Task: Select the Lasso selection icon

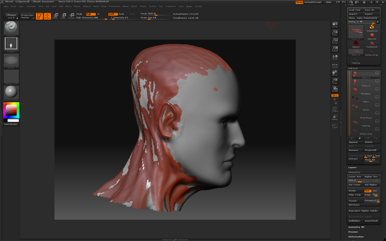Action: 335,126
